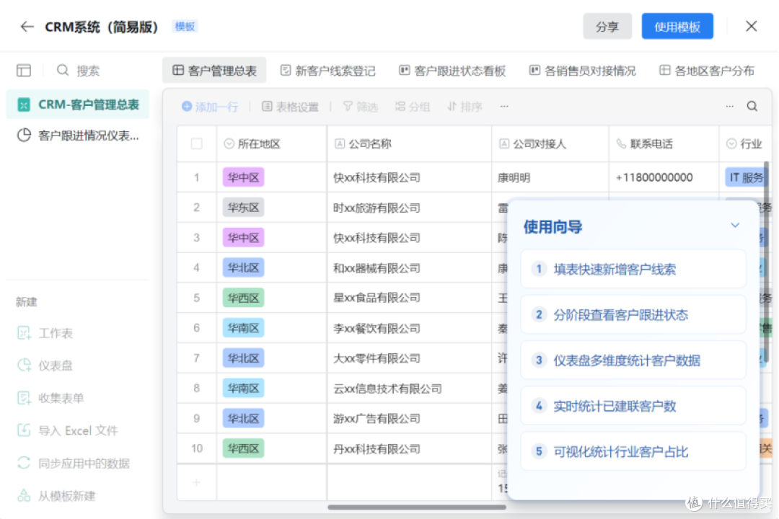Click the table search magnifier icon
The width and height of the screenshot is (779, 519).
(752, 106)
